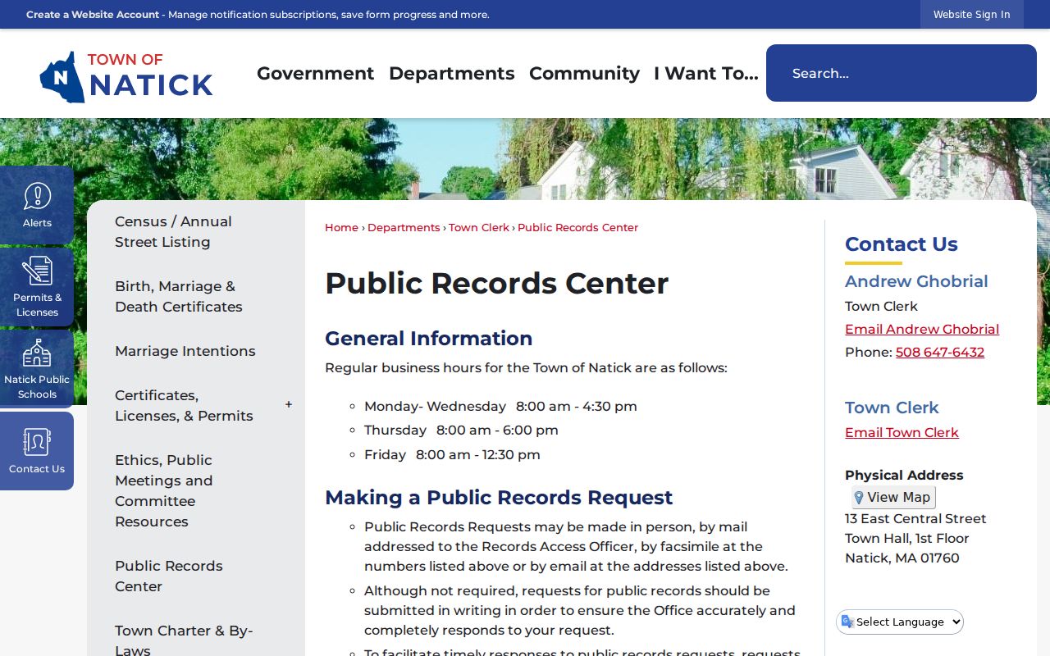Screen dimensions: 1050x656
Task: Open the Natick Public Schools quick link
Action: (x=37, y=369)
